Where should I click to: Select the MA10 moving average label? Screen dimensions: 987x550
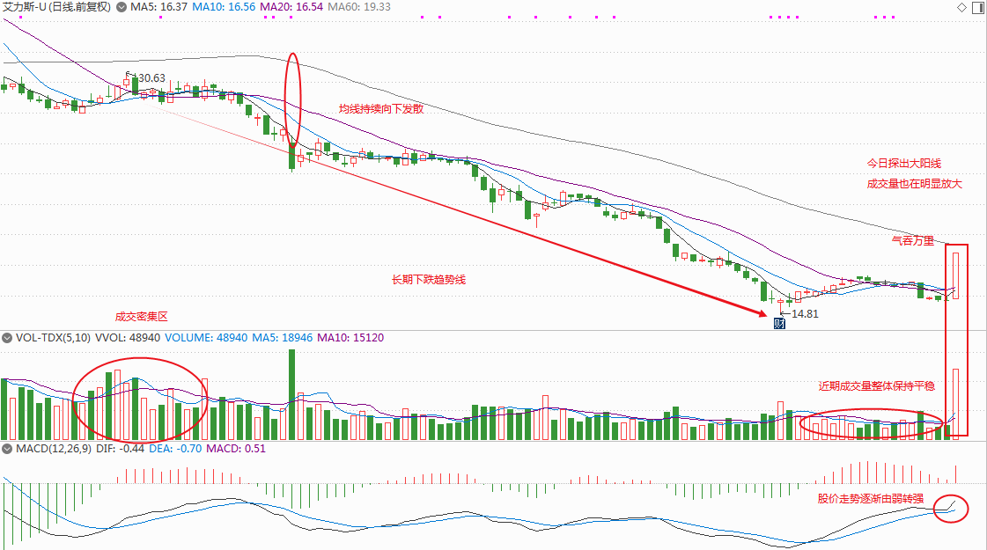pos(224,7)
